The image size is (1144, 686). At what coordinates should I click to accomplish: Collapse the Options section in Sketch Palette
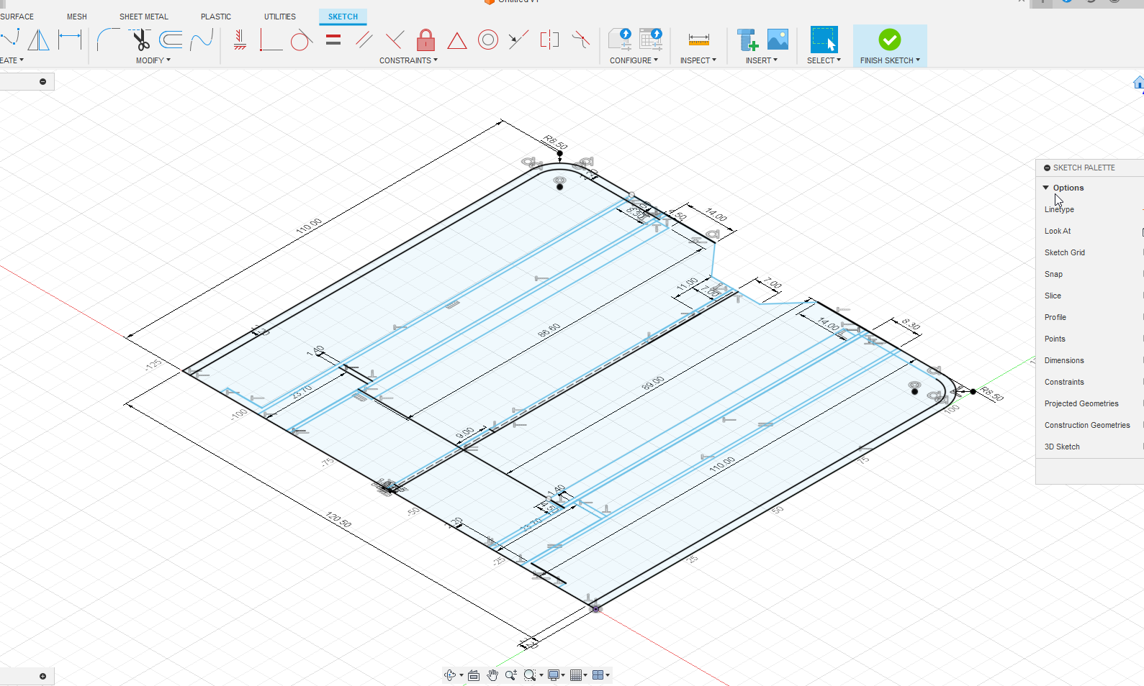[x=1046, y=188]
